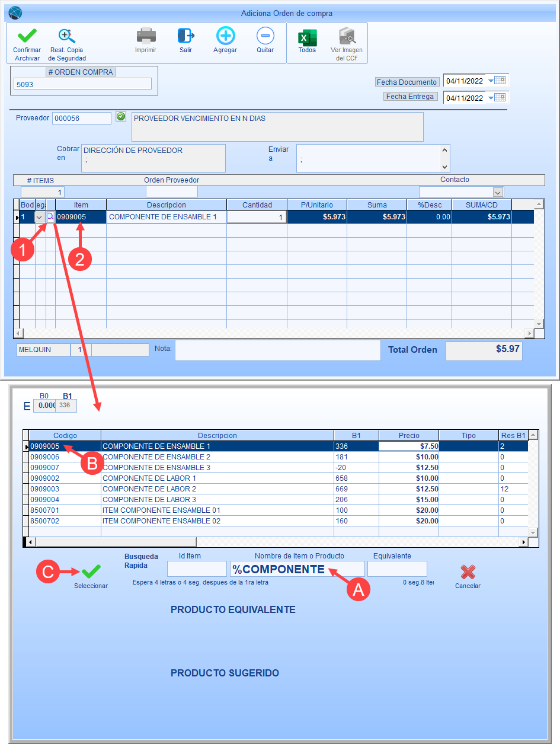This screenshot has width=560, height=744.
Task: Click order grid horizontal scroll left arrow
Action: click(18, 334)
